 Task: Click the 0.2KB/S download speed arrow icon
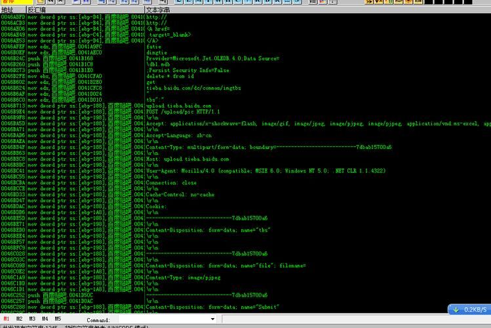click(x=456, y=309)
